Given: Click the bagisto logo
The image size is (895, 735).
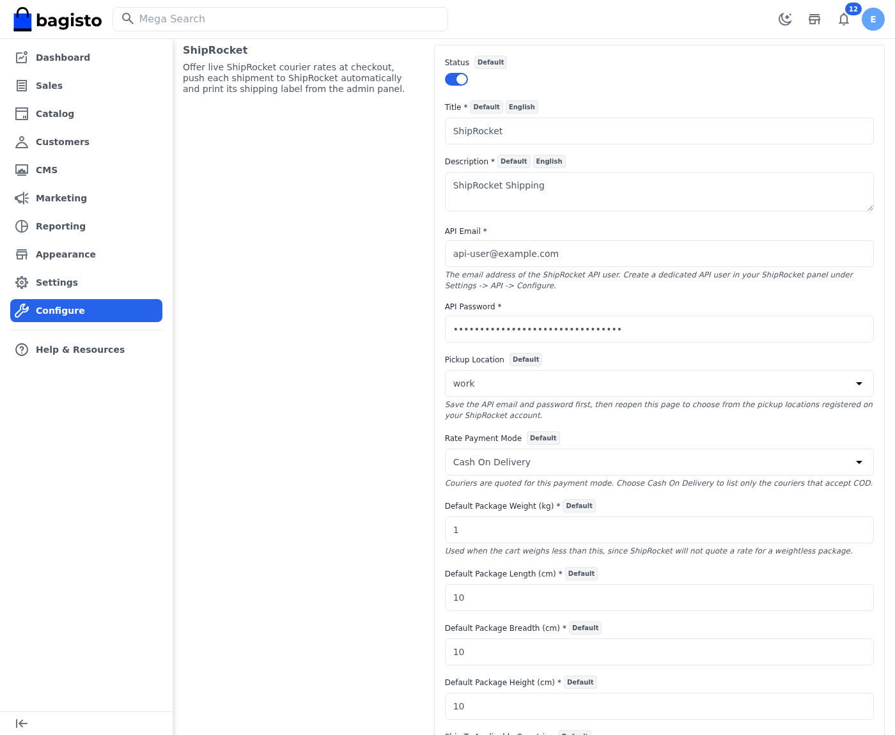Looking at the screenshot, I should pos(58,20).
